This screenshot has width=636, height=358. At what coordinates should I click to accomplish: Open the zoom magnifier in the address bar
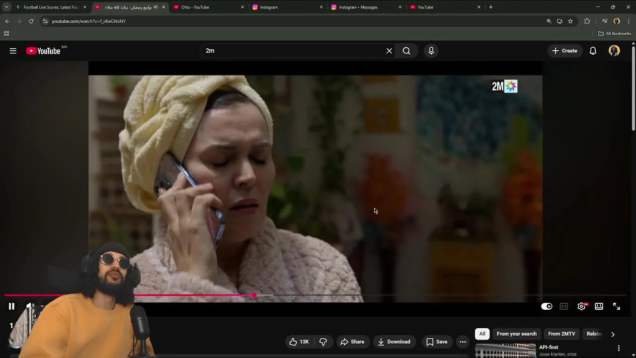tap(549, 21)
